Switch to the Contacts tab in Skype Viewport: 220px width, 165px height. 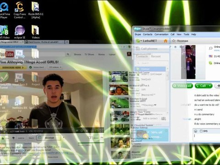(142, 56)
